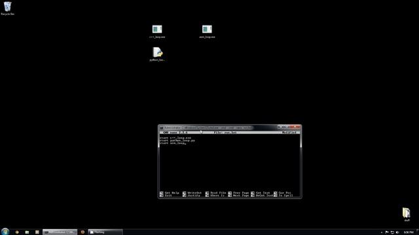Image resolution: width=419 pixels, height=235 pixels.
Task: Minimize the nano command prompt window
Action: point(280,127)
